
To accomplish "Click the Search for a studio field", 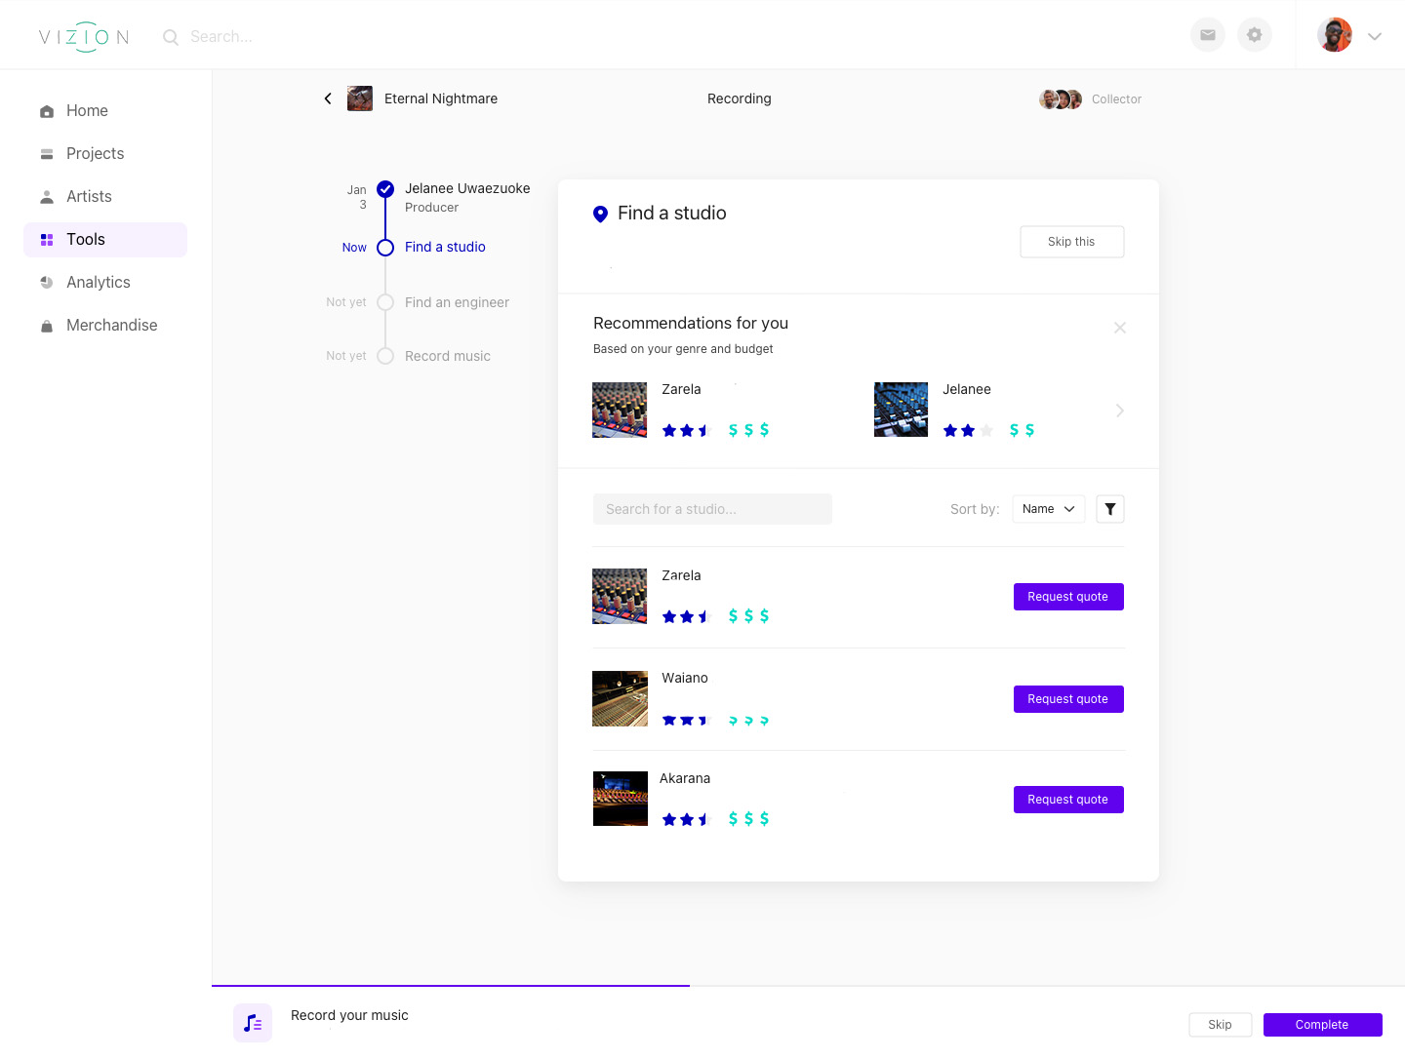I will tap(711, 509).
